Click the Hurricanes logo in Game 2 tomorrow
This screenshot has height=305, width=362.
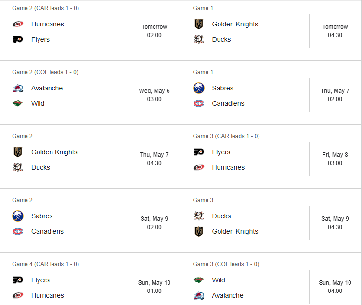pyautogui.click(x=18, y=24)
